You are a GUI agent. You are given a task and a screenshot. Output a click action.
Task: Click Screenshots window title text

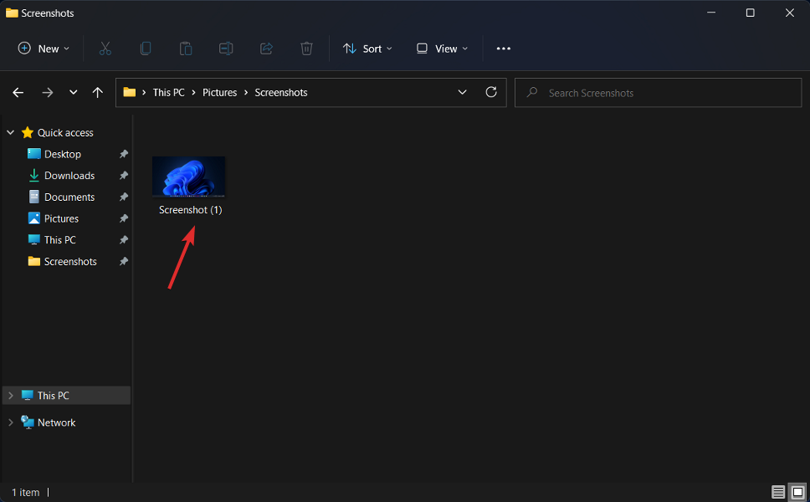[x=48, y=13]
